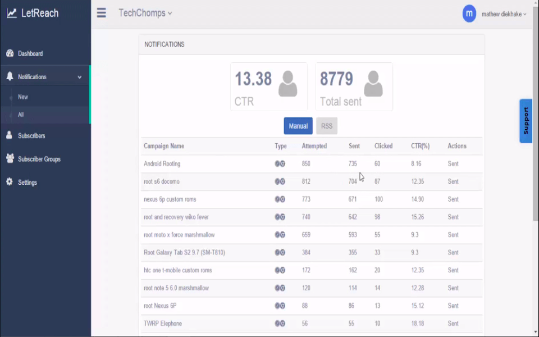Select New under Notifications
539x337 pixels.
pyautogui.click(x=23, y=97)
